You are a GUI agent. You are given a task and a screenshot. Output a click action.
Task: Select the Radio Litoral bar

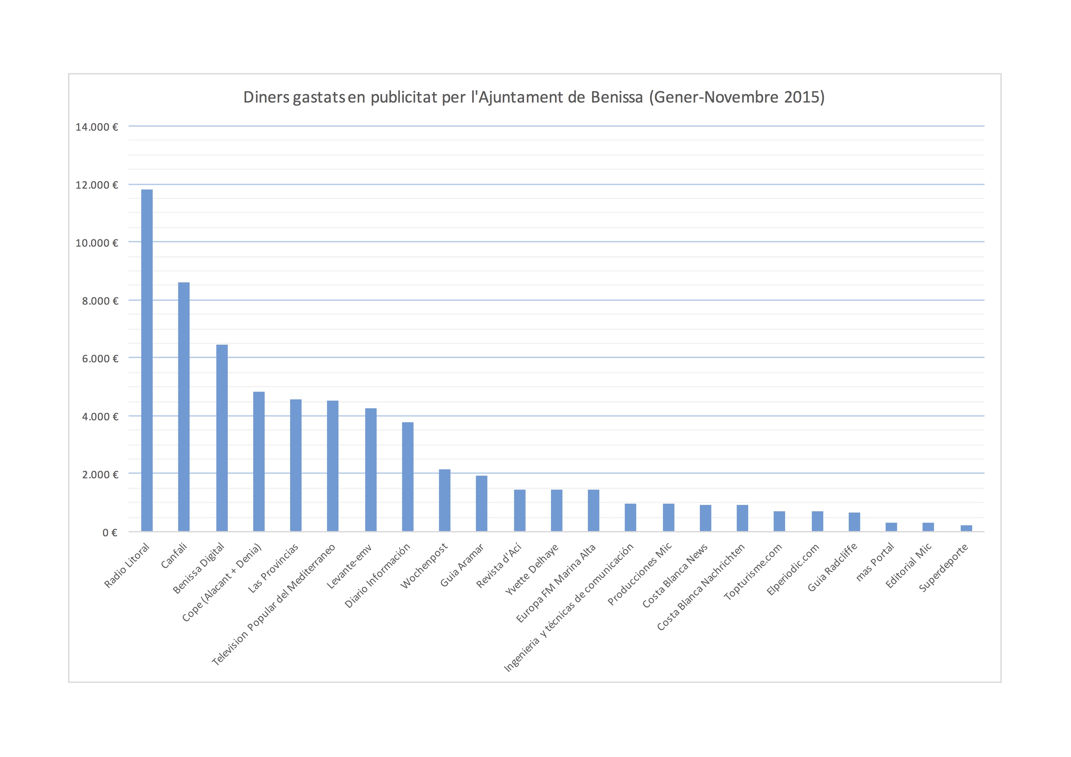click(147, 360)
